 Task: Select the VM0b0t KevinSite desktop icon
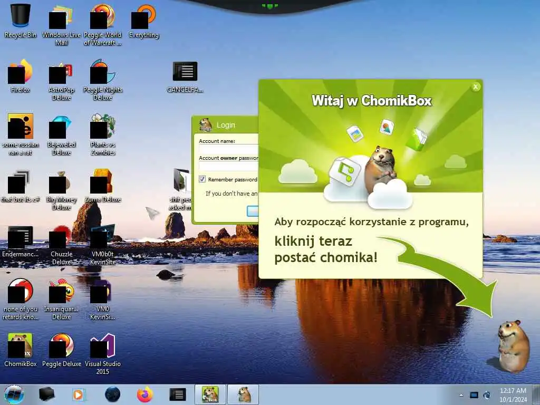click(x=103, y=244)
